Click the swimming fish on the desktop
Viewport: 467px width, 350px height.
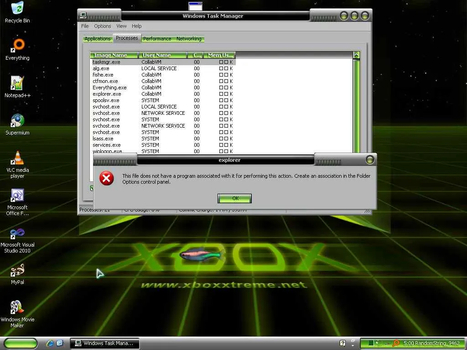click(201, 255)
